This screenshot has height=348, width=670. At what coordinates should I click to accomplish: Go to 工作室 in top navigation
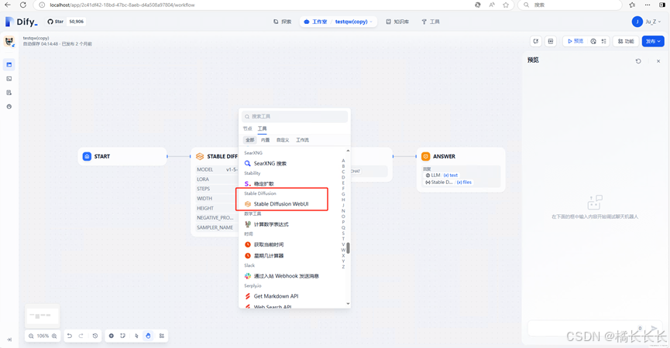(315, 22)
